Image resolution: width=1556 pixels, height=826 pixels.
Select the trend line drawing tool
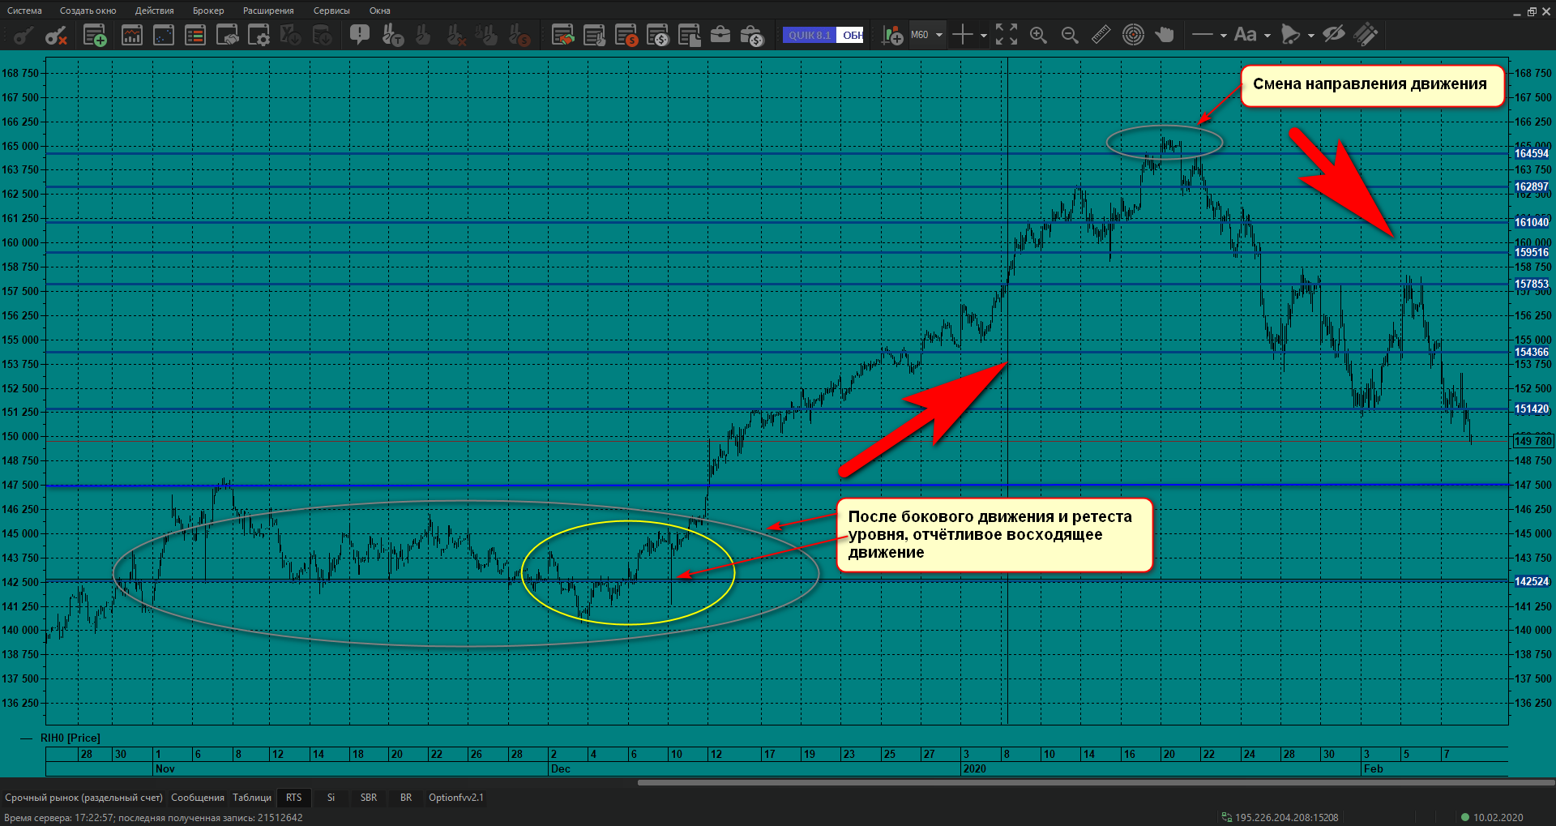point(1203,35)
